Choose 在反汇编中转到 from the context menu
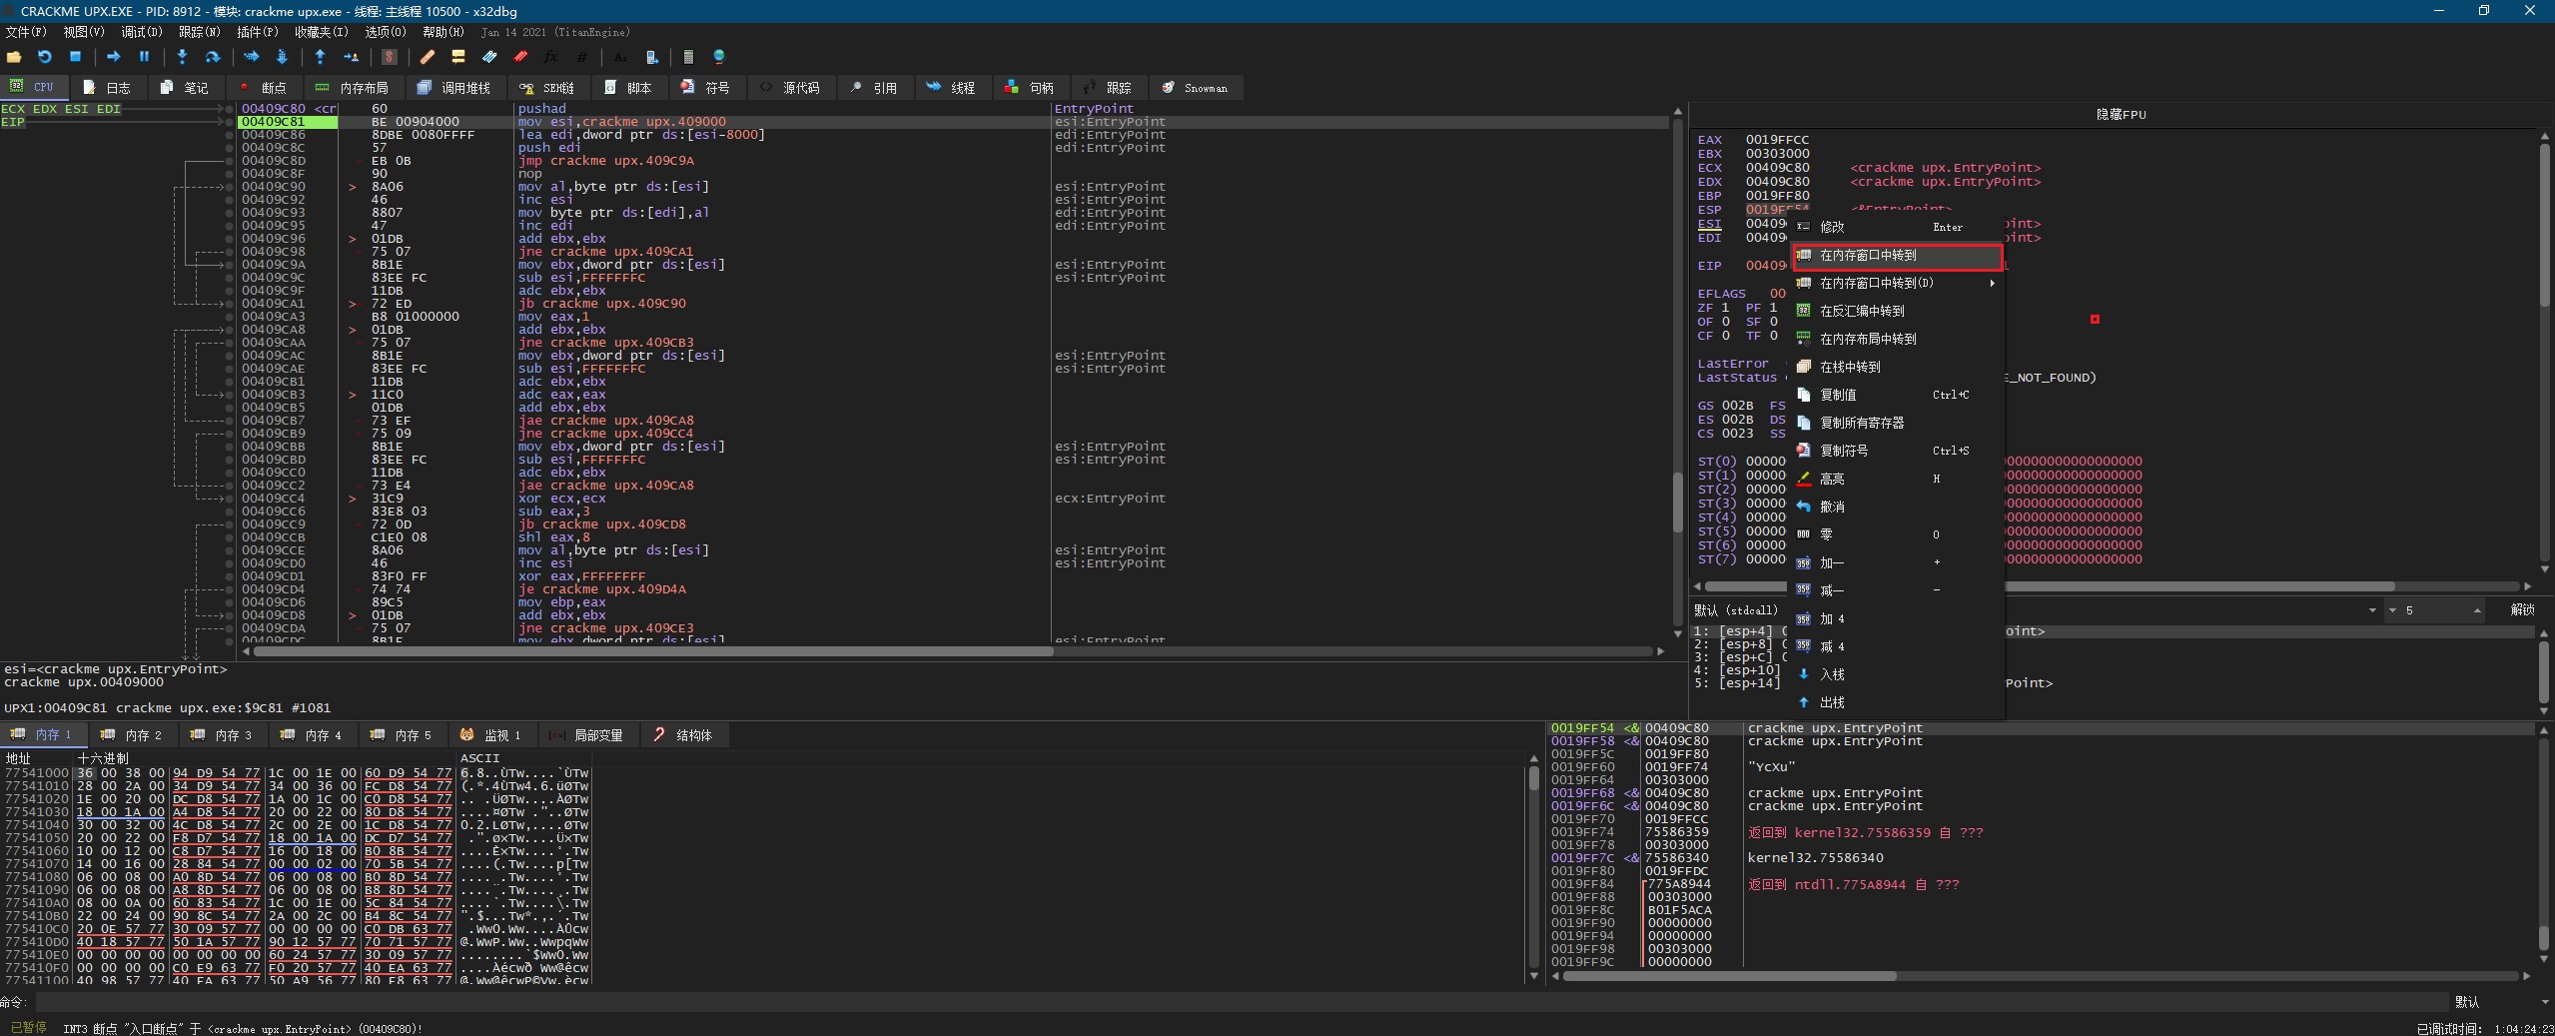Image resolution: width=2555 pixels, height=1036 pixels. pyautogui.click(x=1862, y=311)
